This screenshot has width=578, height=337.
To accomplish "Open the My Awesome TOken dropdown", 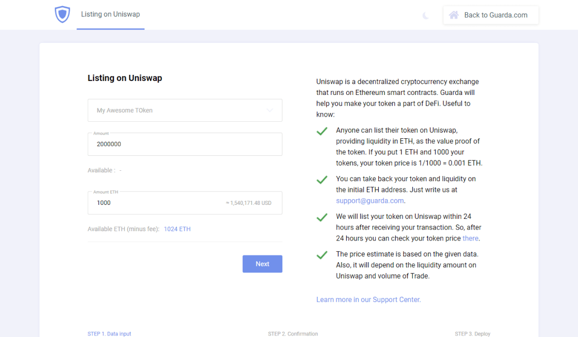I will click(x=185, y=110).
